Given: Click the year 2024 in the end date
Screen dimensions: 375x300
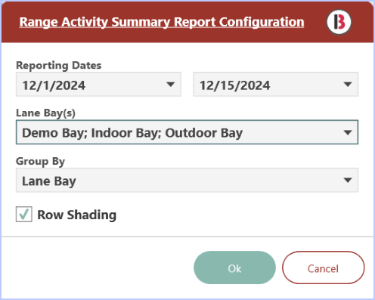Looking at the screenshot, I should (x=255, y=85).
